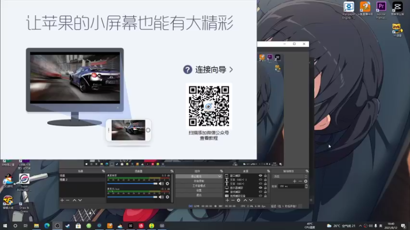Lock the 窗口捕获 source
Screen dimensions: 410x230
point(265,176)
